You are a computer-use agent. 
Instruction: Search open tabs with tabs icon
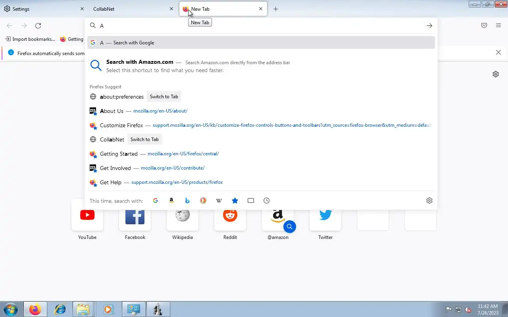[x=251, y=201]
